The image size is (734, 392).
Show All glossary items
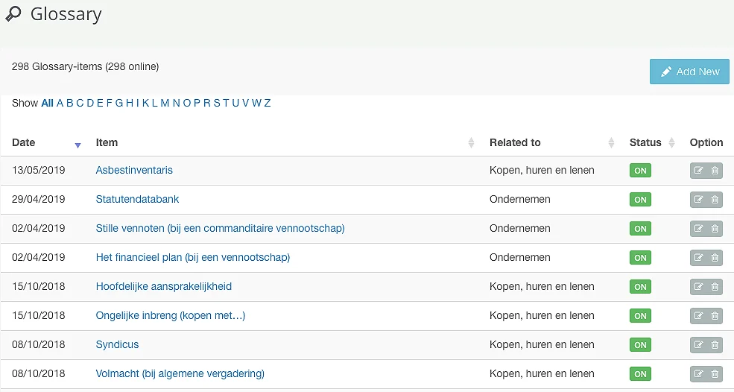(47, 103)
